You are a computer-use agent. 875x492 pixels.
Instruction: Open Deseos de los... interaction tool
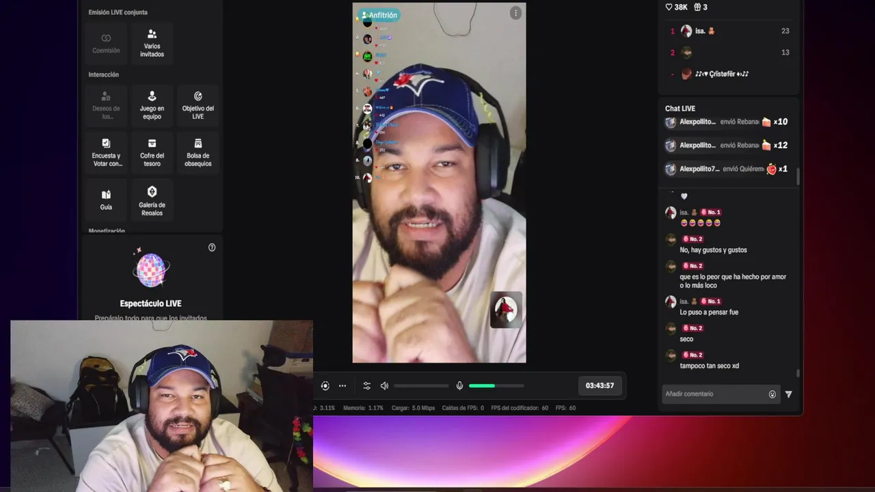pyautogui.click(x=106, y=105)
